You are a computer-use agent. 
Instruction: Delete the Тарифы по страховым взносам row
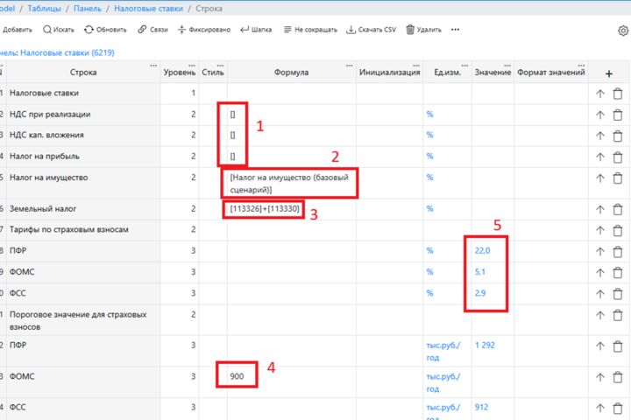coord(618,231)
